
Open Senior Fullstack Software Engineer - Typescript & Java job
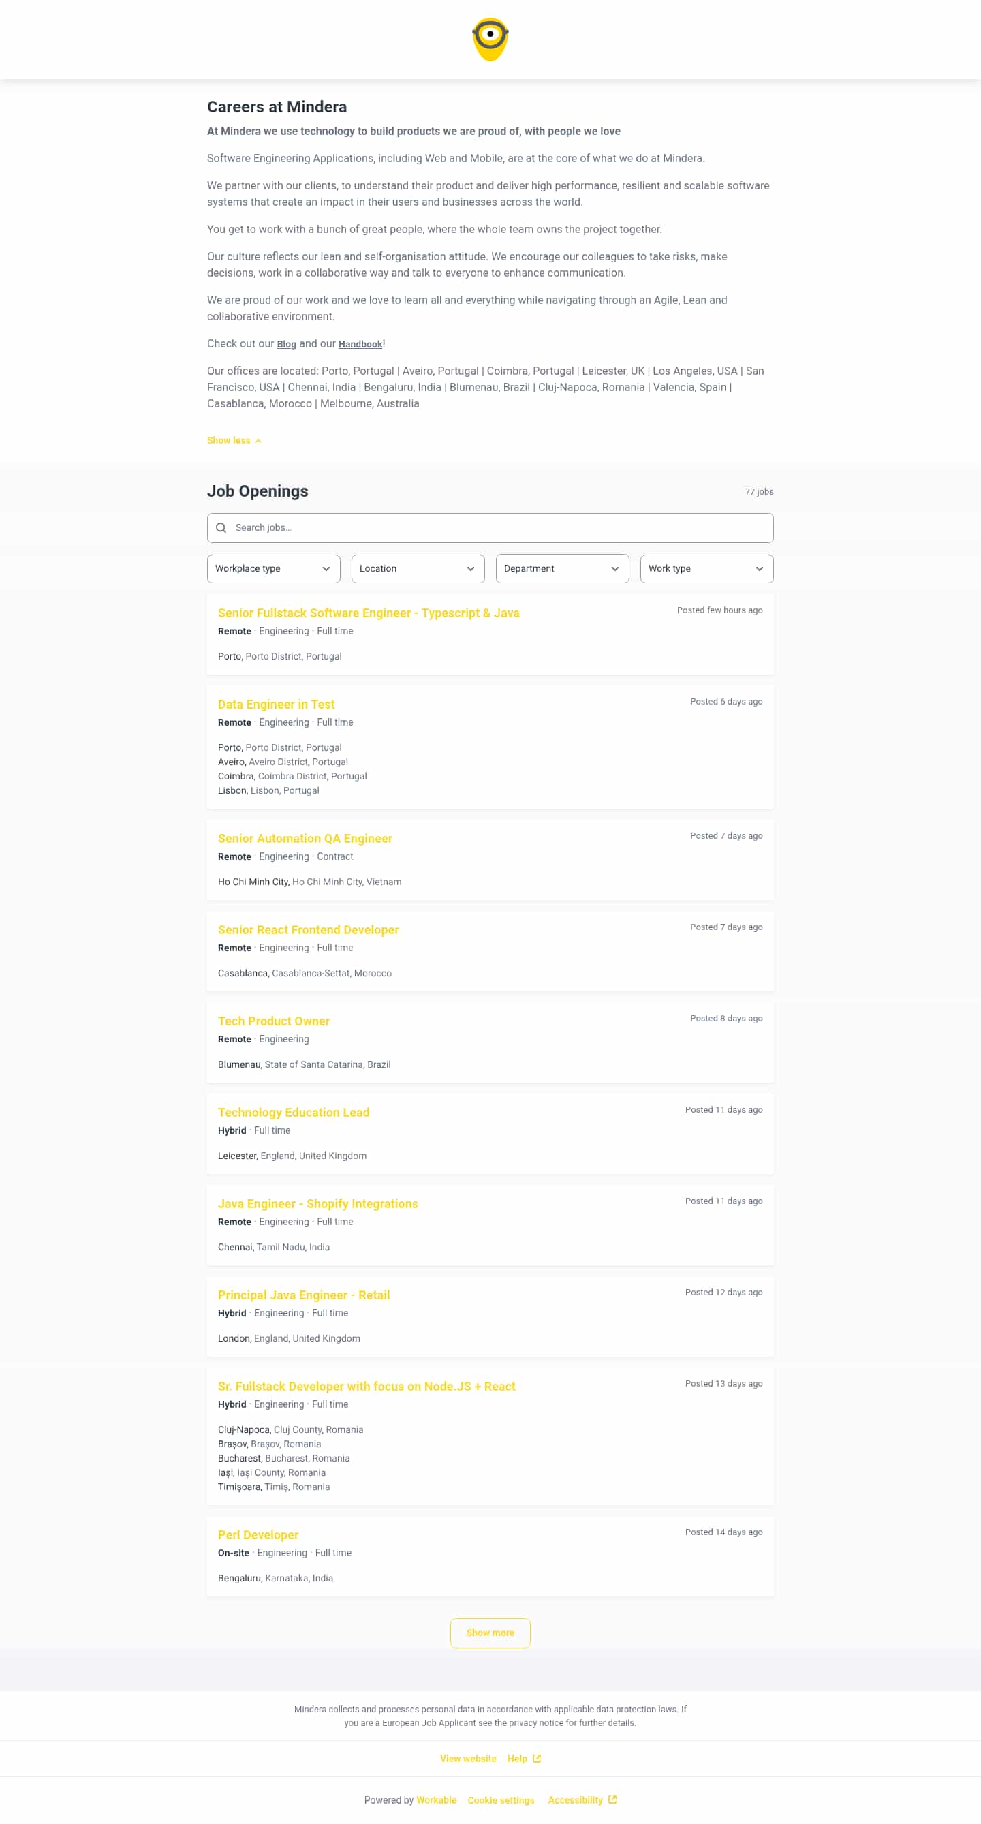point(369,613)
